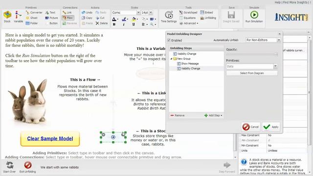Select the Stock primitive tool
The image size is (313, 176).
pyautogui.click(x=7, y=17)
